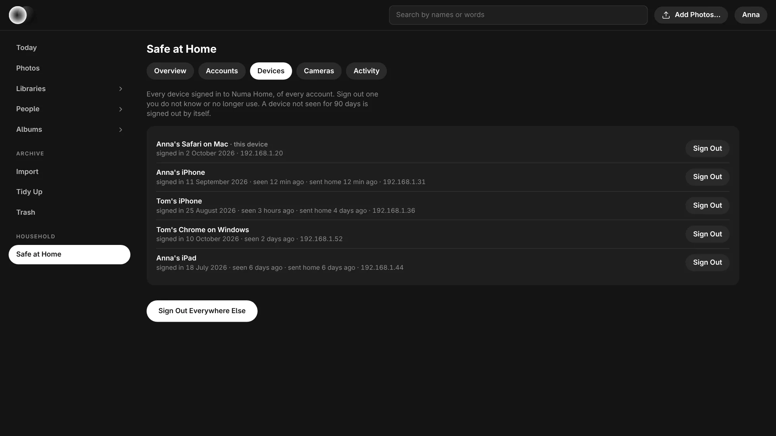Click the 'signed in 2 October 2026' detail line
Screen dimensions: 776x436
(220, 153)
